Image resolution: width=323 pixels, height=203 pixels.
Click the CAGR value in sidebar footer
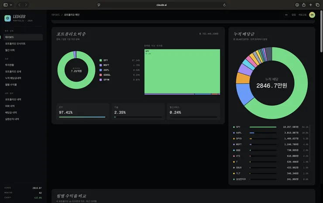[38, 198]
